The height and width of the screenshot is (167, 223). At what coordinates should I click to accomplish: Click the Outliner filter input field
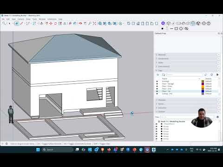click(187, 117)
